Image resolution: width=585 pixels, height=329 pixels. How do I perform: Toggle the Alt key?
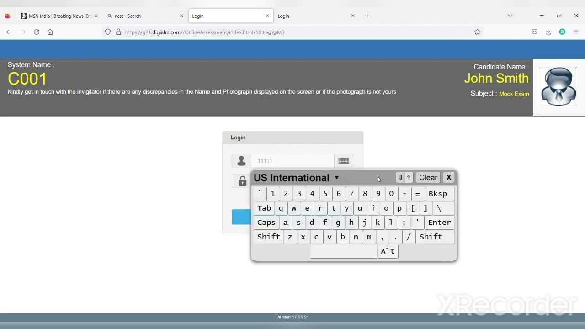388,251
